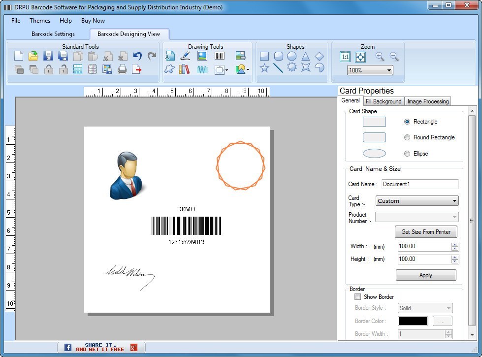Open the zoom percentage 100% dropdown
The height and width of the screenshot is (357, 482).
(x=370, y=70)
